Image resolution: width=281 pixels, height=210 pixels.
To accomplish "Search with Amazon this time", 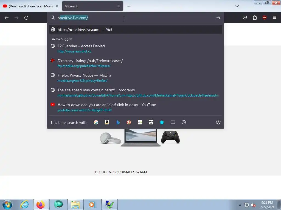I will click(x=107, y=122).
